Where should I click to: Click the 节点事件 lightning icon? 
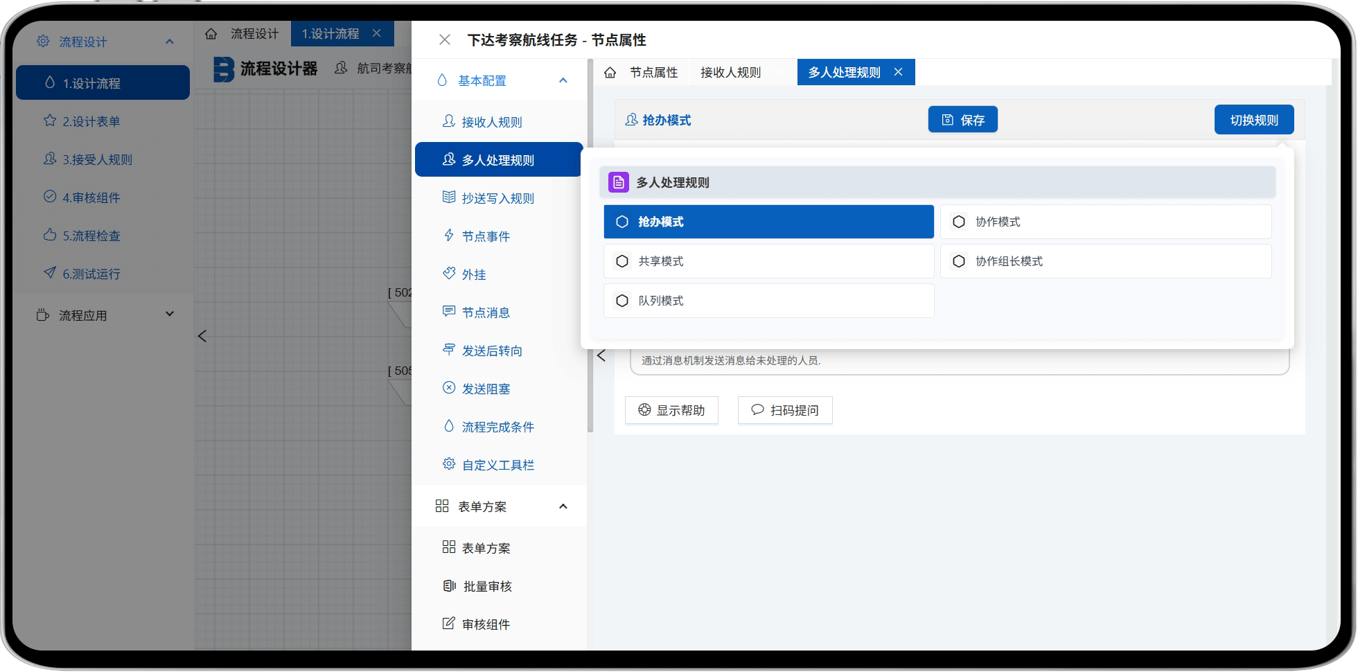click(x=449, y=236)
